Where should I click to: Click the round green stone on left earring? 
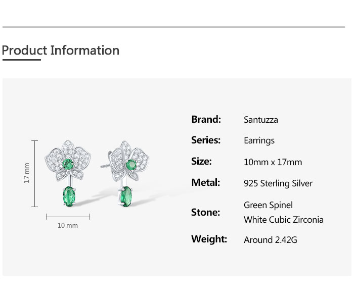coord(67,164)
